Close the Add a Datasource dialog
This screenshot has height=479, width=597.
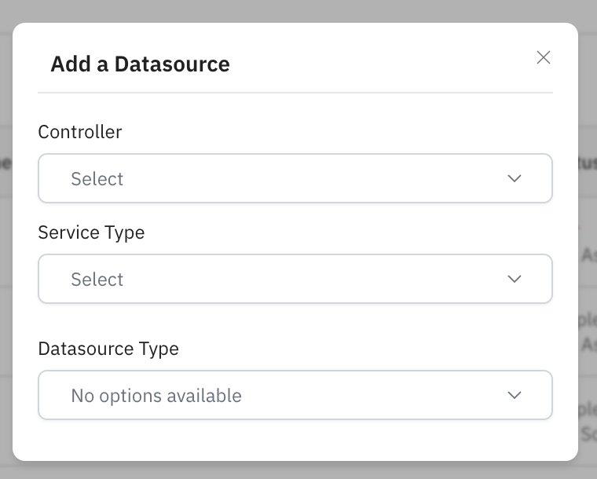(x=543, y=57)
